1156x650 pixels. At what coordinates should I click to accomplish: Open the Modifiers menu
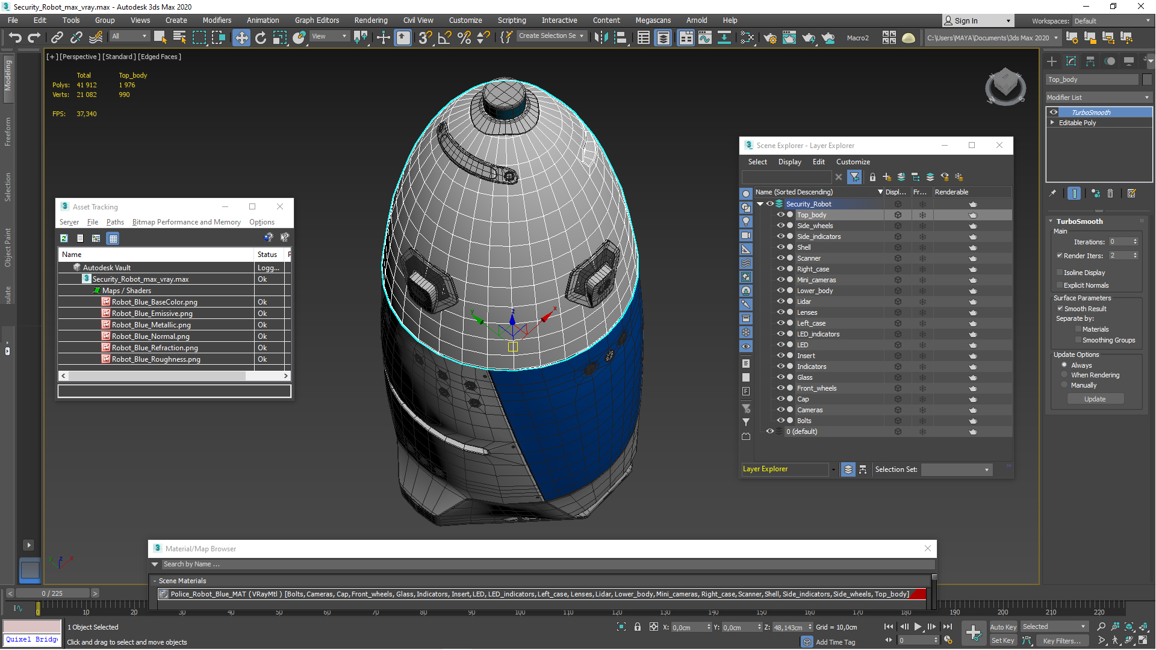[x=217, y=20]
